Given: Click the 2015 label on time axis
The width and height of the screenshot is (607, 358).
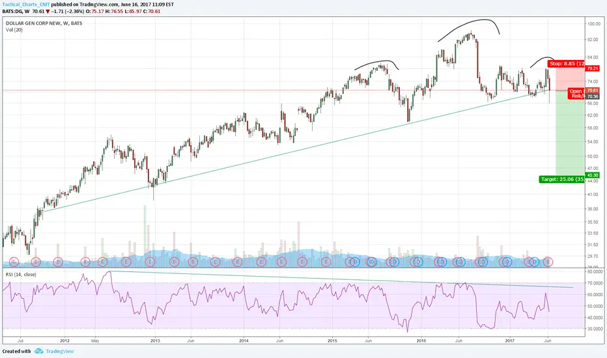Looking at the screenshot, I should click(332, 341).
